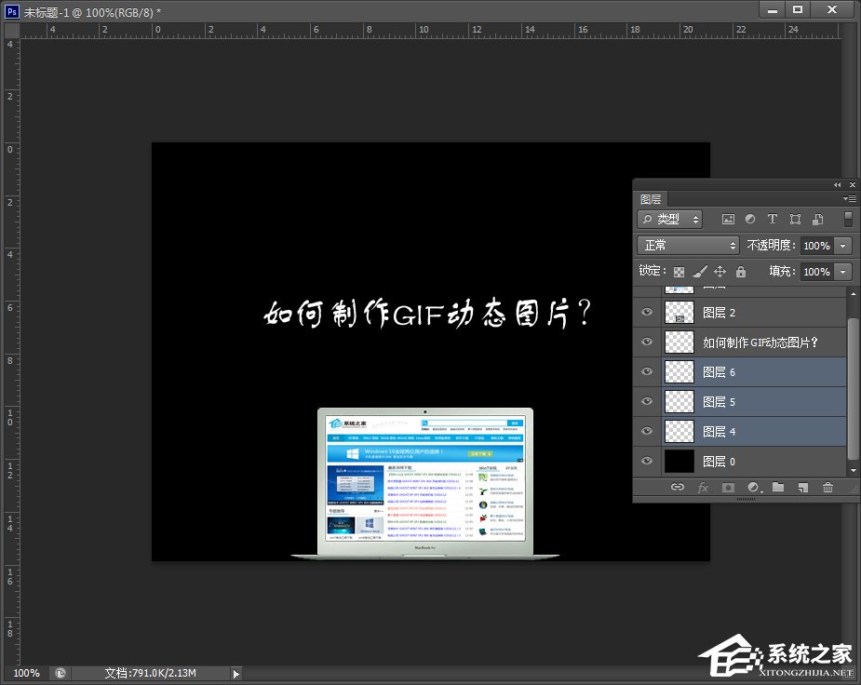Screen dimensions: 861x685
Task: Add a layer mask
Action: 729,488
